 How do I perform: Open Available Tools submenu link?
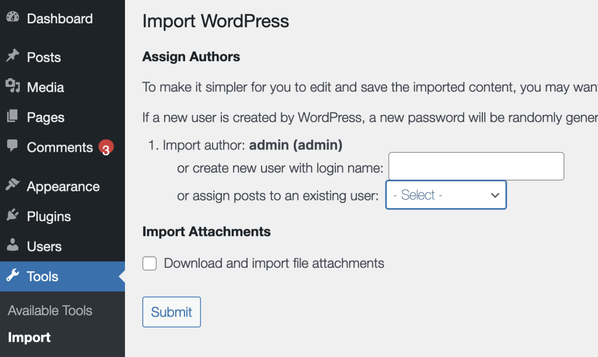coord(50,310)
